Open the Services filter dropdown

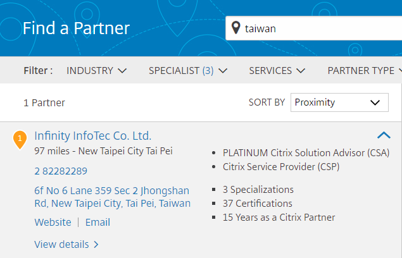tap(277, 71)
